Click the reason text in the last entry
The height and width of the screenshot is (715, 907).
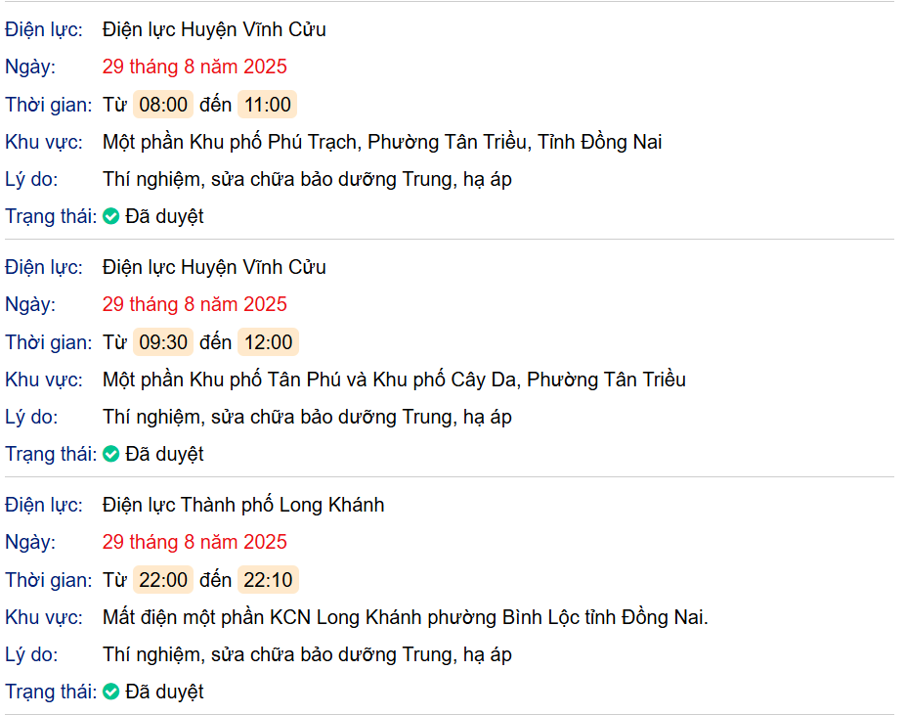coord(307,654)
